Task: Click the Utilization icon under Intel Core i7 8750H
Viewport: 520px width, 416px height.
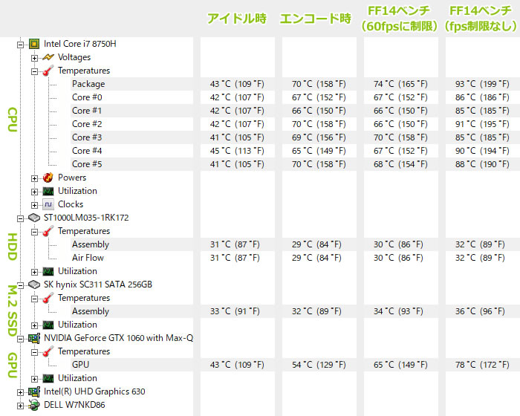Action: pyautogui.click(x=48, y=191)
